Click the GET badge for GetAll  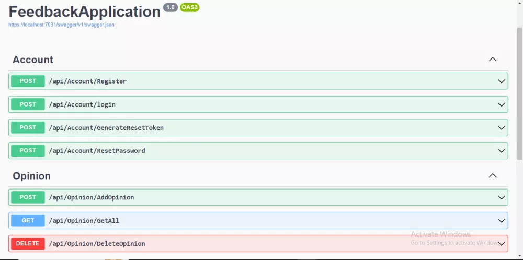(28, 220)
